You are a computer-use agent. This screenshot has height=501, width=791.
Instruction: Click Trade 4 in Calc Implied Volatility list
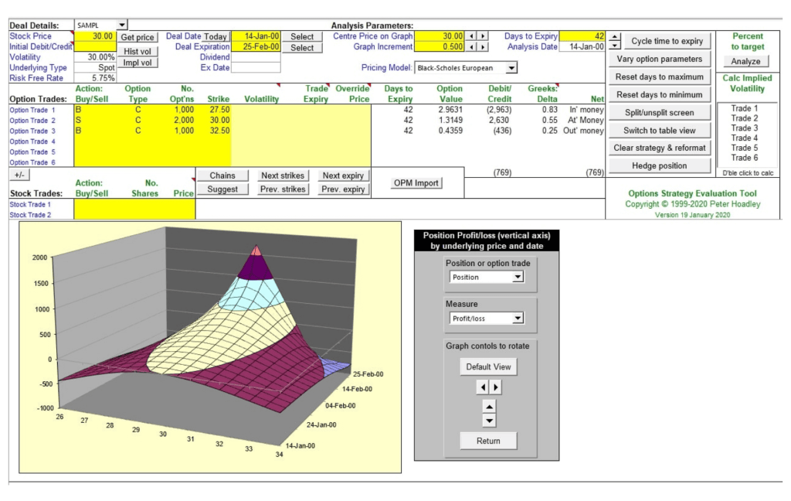point(744,138)
